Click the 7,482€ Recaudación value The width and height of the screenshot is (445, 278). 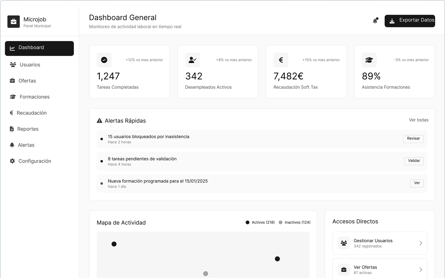(288, 76)
